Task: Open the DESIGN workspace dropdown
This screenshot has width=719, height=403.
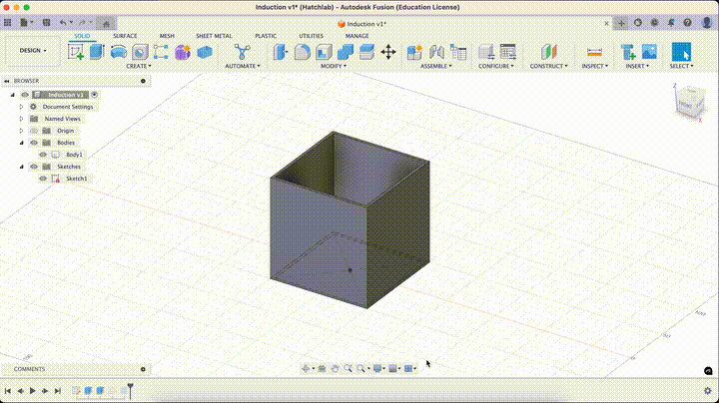Action: 33,50
